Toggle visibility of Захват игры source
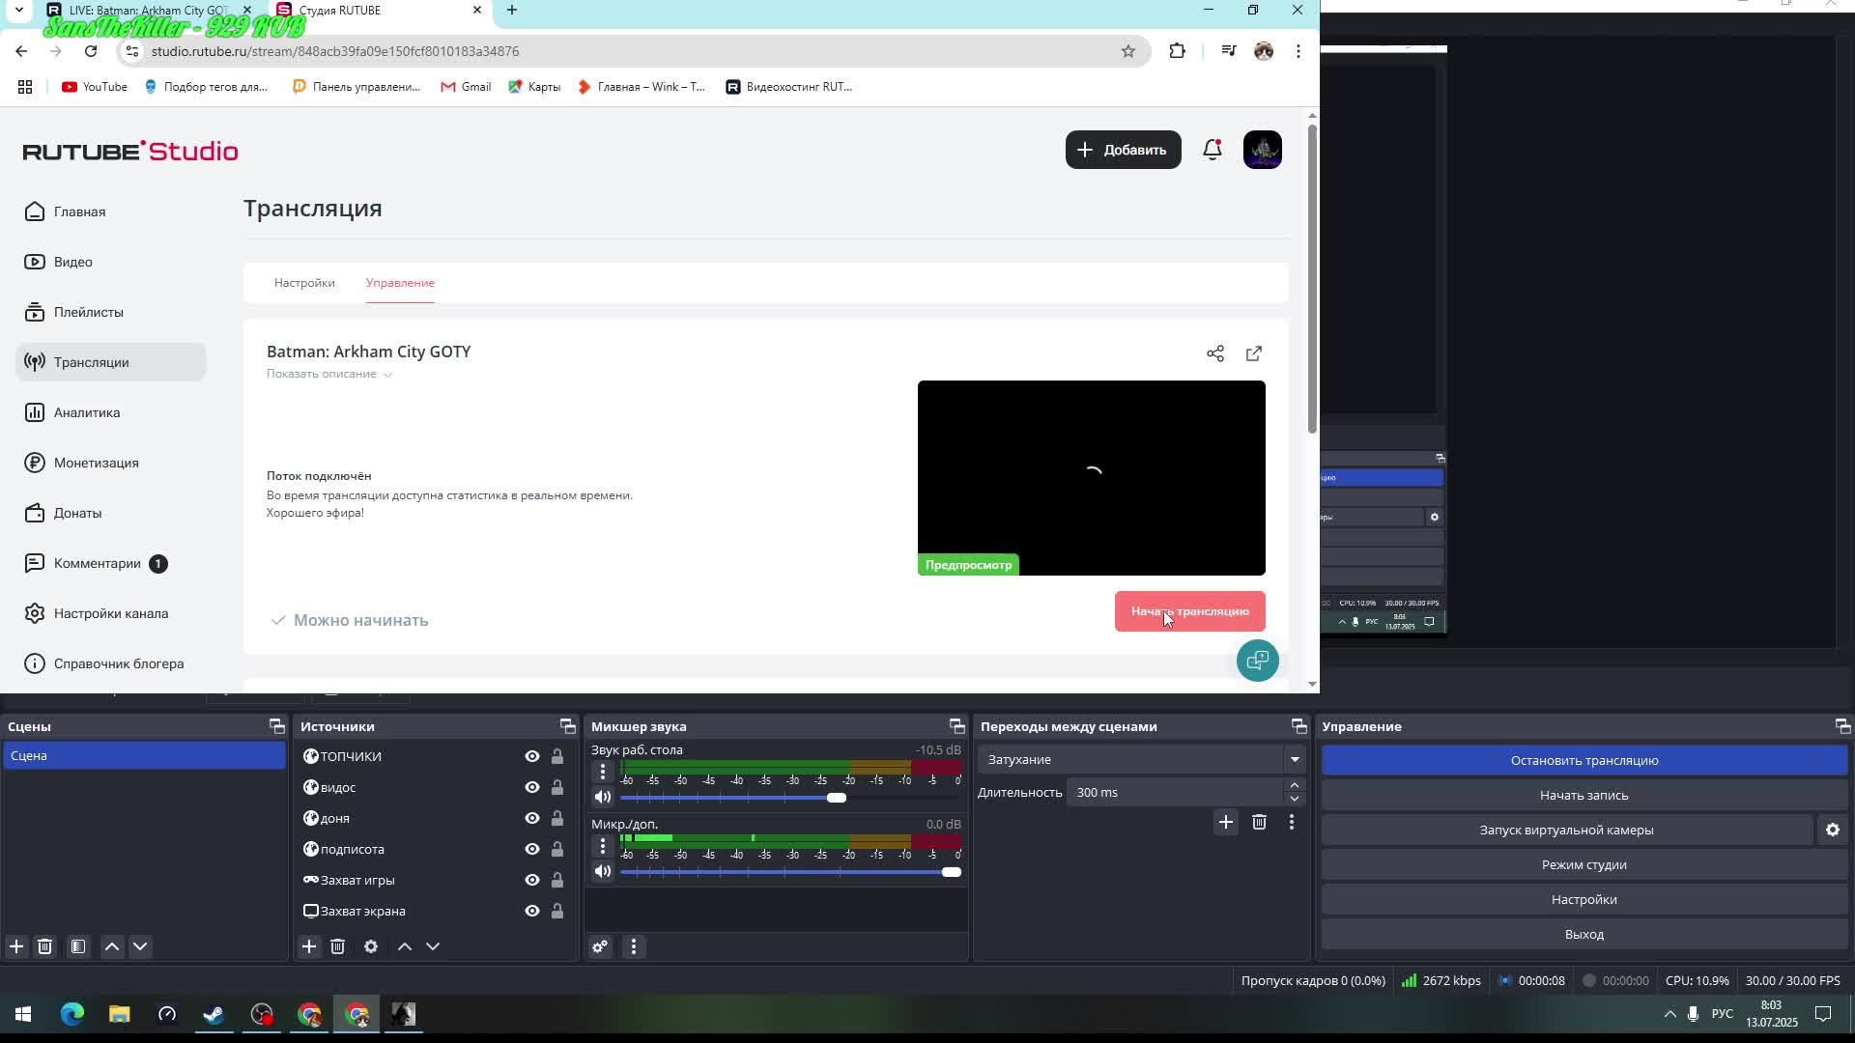The height and width of the screenshot is (1043, 1855). tap(531, 880)
